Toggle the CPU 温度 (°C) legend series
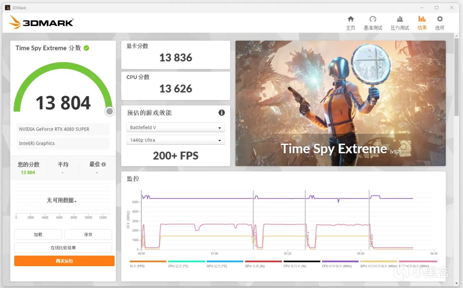Image resolution: width=463 pixels, height=288 pixels. point(186,264)
